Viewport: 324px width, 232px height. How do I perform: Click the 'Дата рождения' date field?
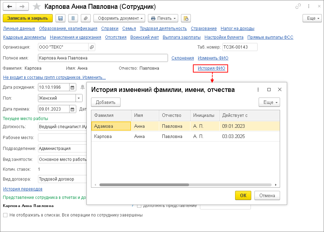pos(54,87)
